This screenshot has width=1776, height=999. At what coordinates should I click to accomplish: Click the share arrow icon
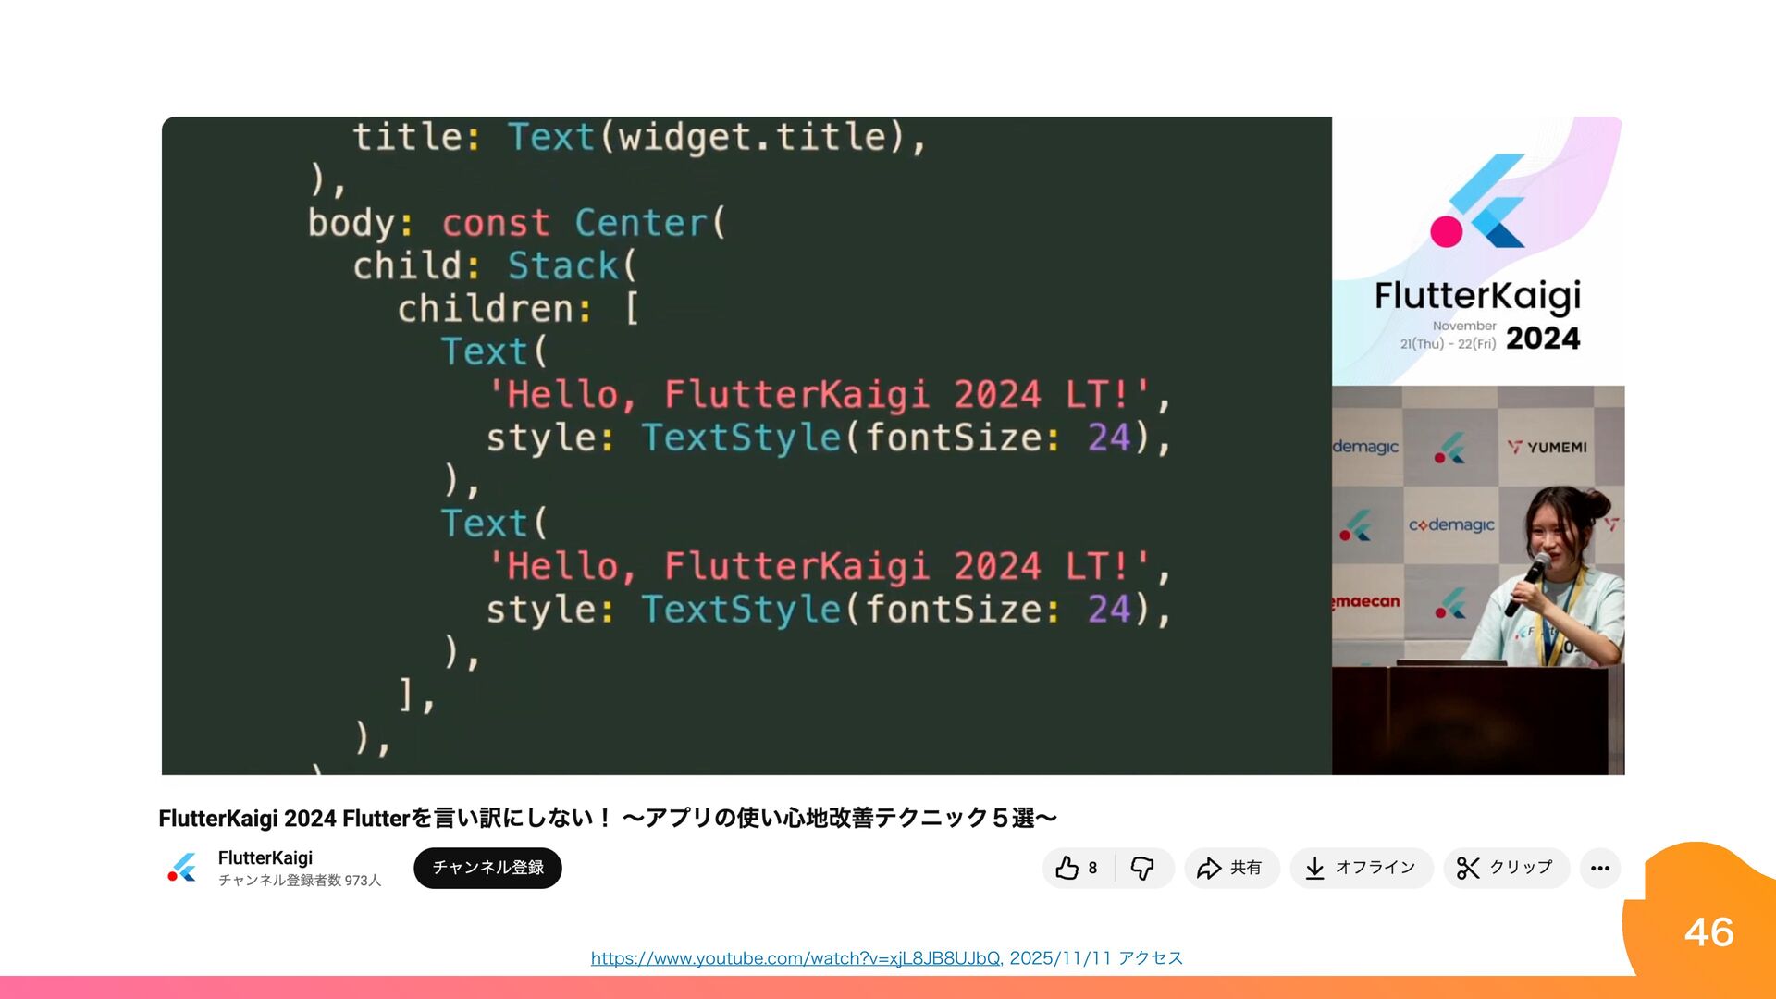coord(1209,868)
